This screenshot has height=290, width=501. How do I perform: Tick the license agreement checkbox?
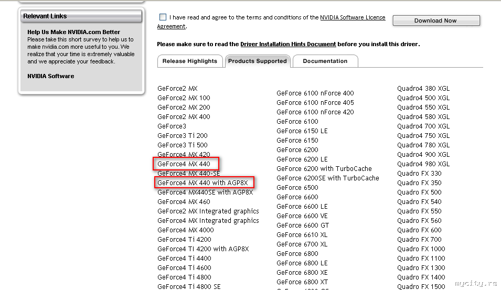[x=163, y=17]
